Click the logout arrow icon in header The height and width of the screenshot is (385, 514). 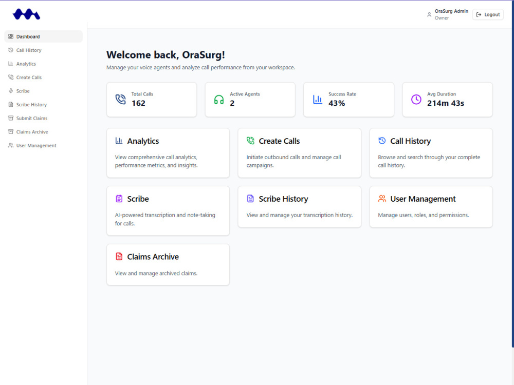(479, 14)
